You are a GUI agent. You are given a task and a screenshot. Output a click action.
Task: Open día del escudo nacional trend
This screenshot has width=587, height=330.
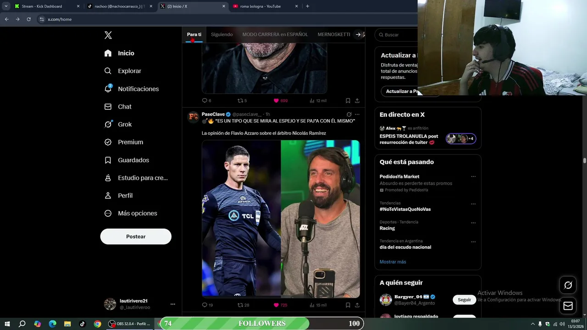405,247
